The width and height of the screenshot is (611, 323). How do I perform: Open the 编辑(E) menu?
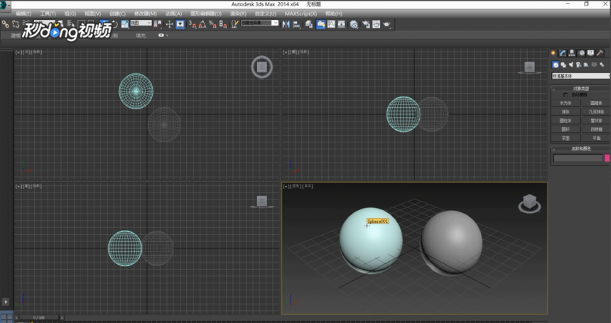click(23, 13)
